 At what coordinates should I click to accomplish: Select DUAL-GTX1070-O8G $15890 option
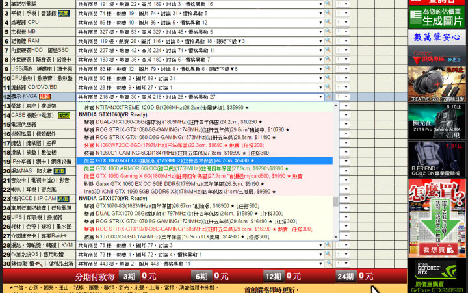point(205,214)
